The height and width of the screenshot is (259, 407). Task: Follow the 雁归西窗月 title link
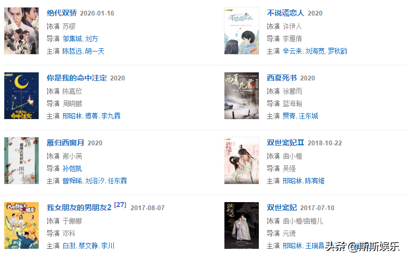coord(66,143)
